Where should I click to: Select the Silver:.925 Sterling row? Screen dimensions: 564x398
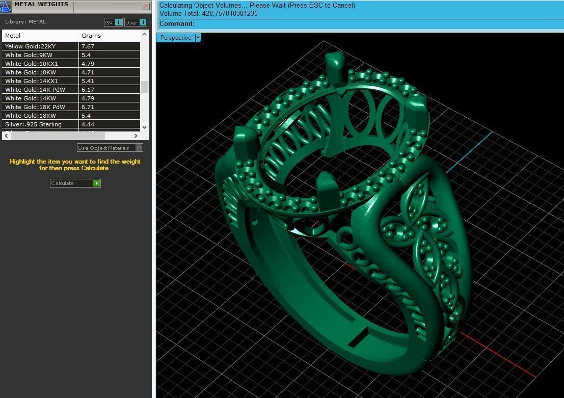[71, 124]
